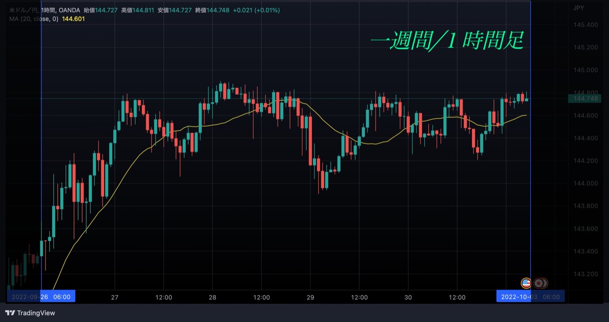
Task: Click the 145.200 price axis label
Action: (x=585, y=48)
